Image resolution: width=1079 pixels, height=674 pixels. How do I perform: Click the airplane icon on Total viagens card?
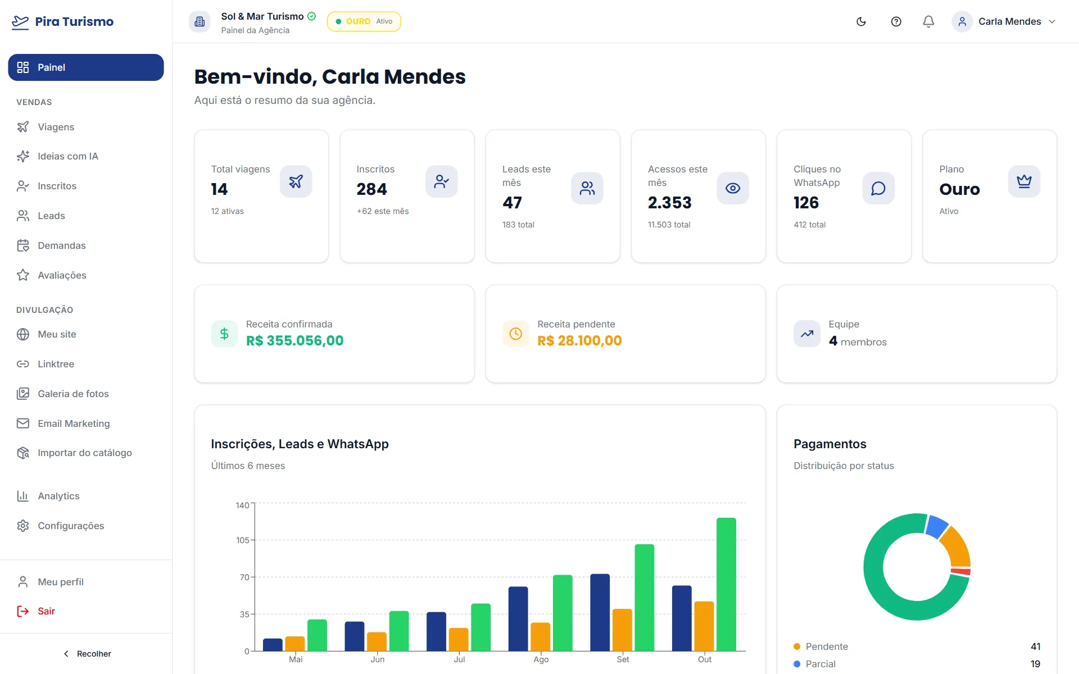(296, 181)
